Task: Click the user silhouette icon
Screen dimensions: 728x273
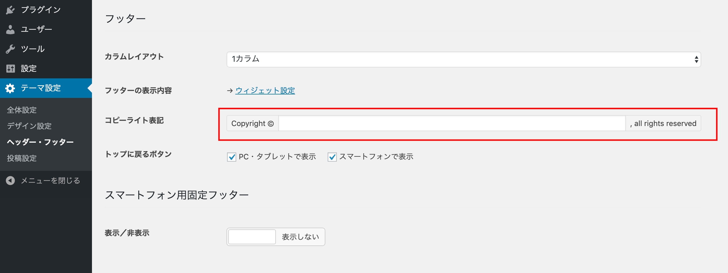Action: [10, 30]
